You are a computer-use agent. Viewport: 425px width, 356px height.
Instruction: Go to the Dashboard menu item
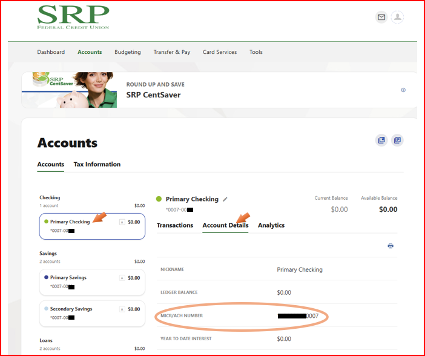(x=51, y=52)
